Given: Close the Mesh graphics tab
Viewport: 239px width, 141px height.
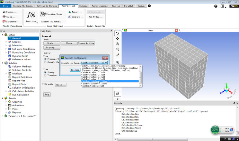Looking at the screenshot, I should 176,30.
